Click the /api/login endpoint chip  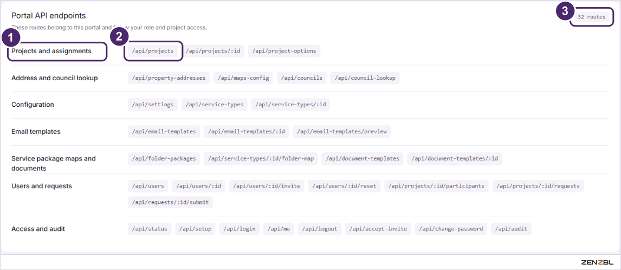coord(239,229)
